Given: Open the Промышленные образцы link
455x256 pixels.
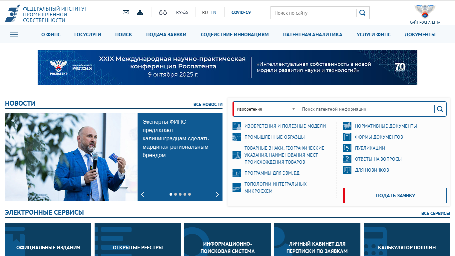Looking at the screenshot, I should tap(274, 137).
